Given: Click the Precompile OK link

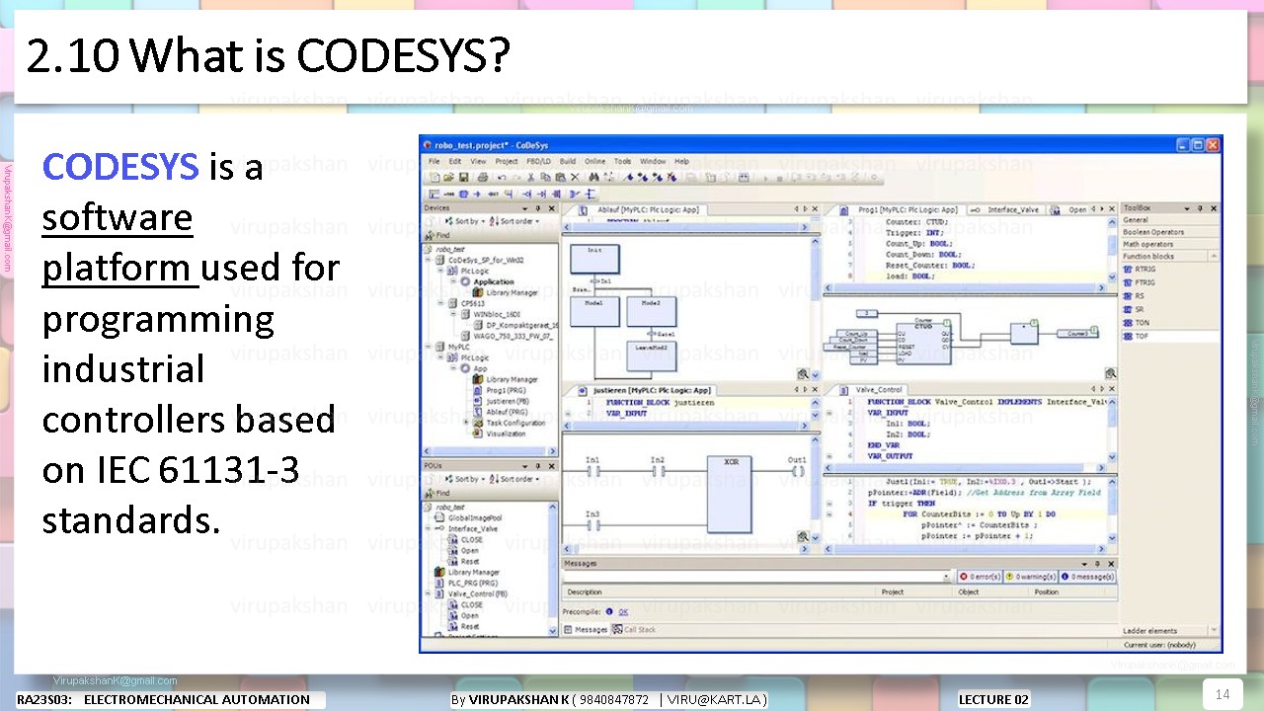Looking at the screenshot, I should [x=624, y=611].
